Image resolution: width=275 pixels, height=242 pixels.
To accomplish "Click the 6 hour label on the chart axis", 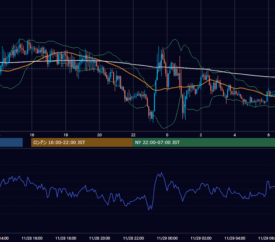I will pos(269,135).
